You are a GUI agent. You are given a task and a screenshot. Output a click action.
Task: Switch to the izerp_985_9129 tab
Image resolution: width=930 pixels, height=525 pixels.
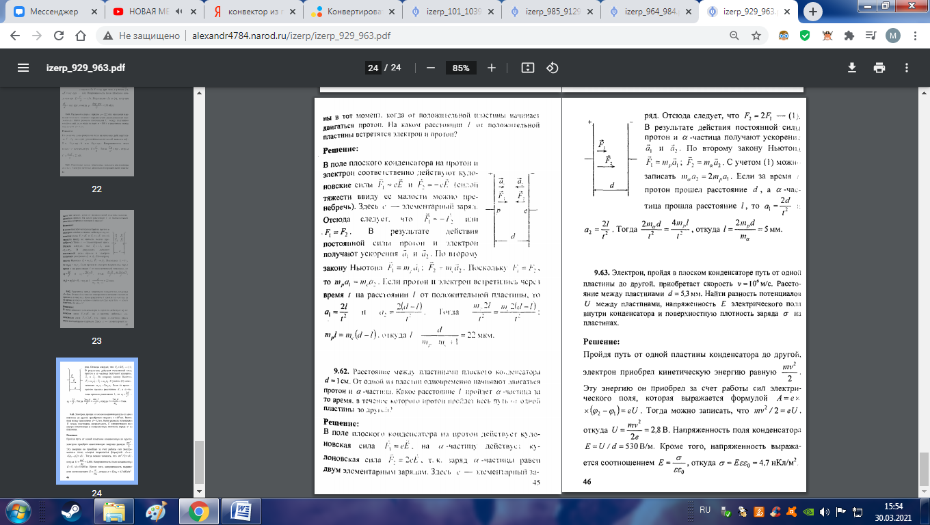pyautogui.click(x=551, y=12)
